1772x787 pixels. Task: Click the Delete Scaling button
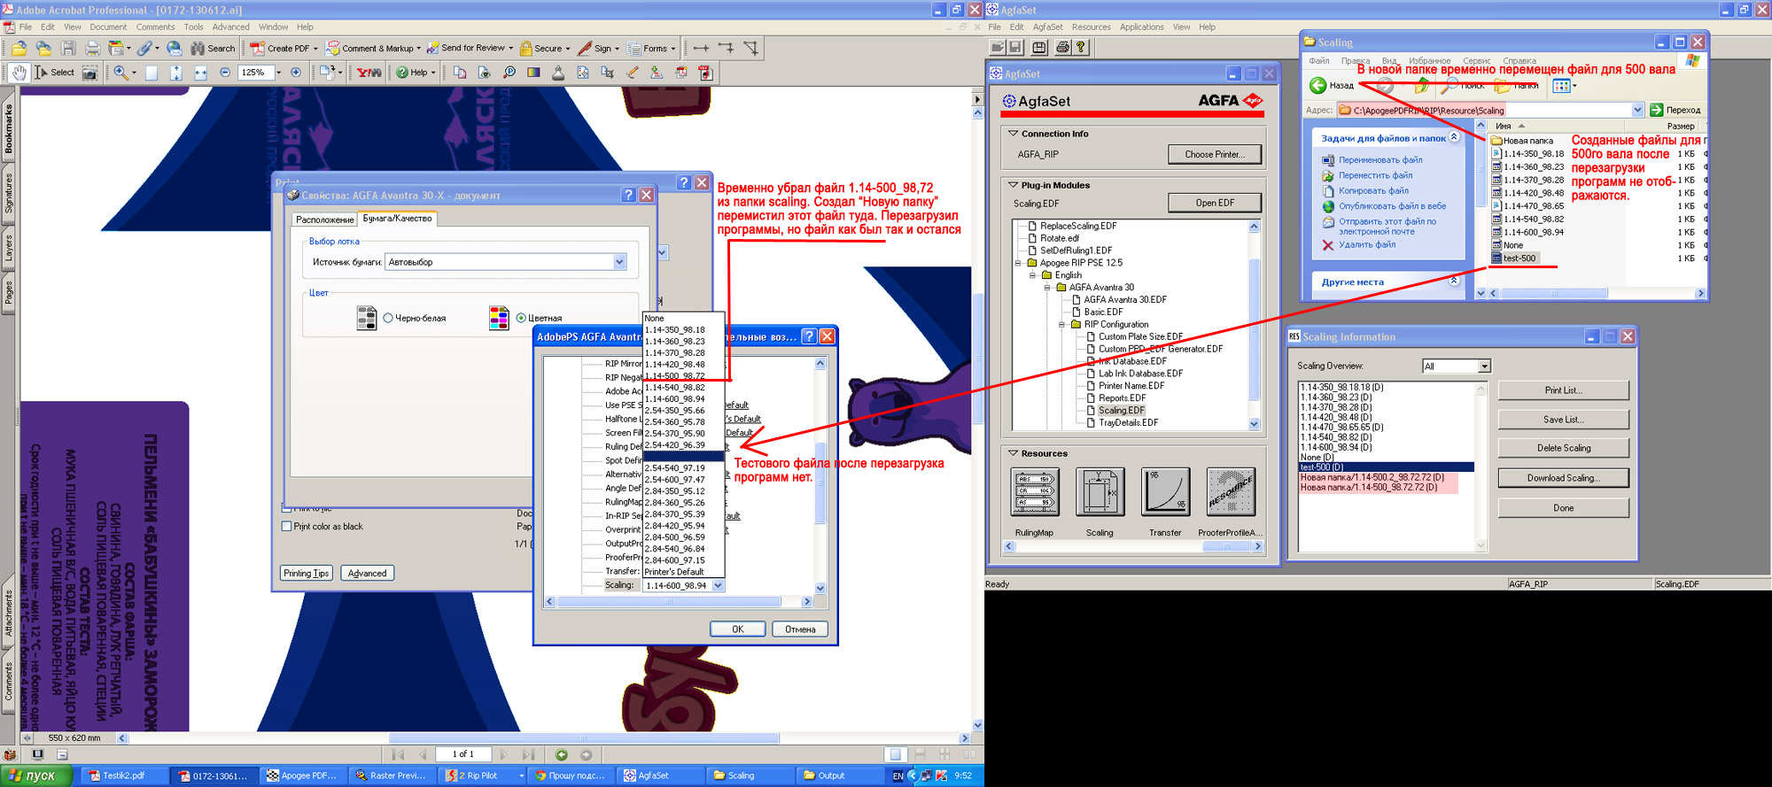click(x=1563, y=448)
